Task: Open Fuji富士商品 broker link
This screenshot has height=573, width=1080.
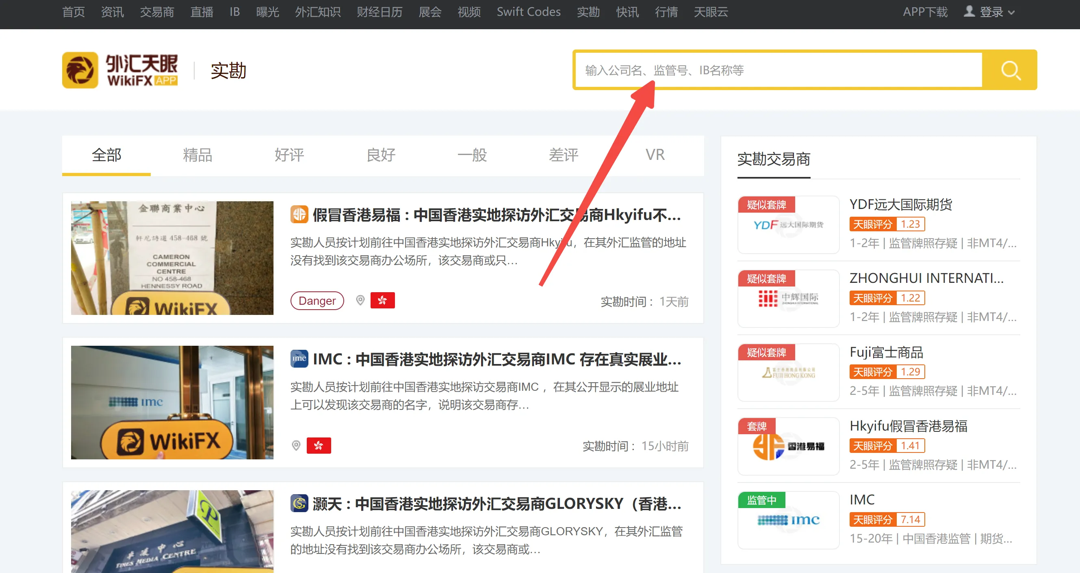Action: click(886, 352)
